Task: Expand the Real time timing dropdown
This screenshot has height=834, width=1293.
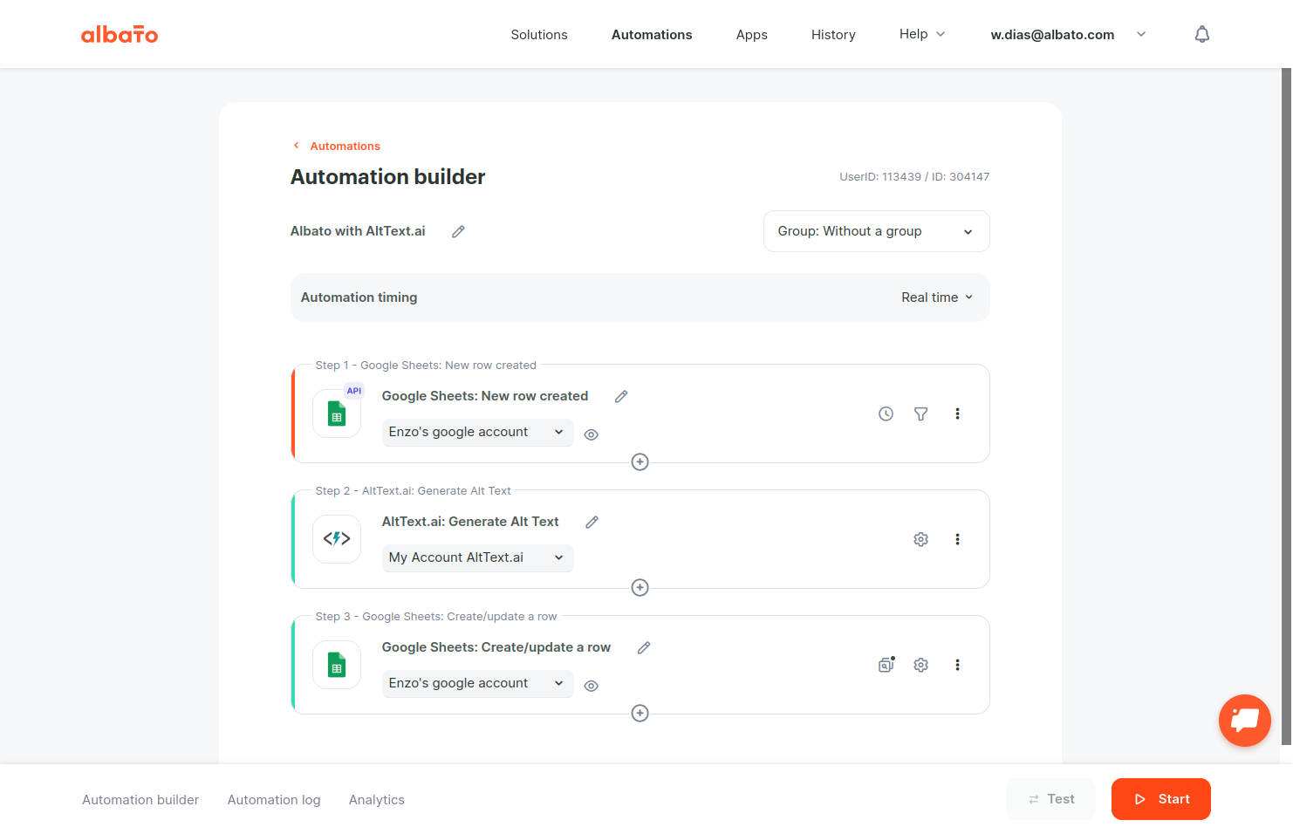Action: click(937, 297)
